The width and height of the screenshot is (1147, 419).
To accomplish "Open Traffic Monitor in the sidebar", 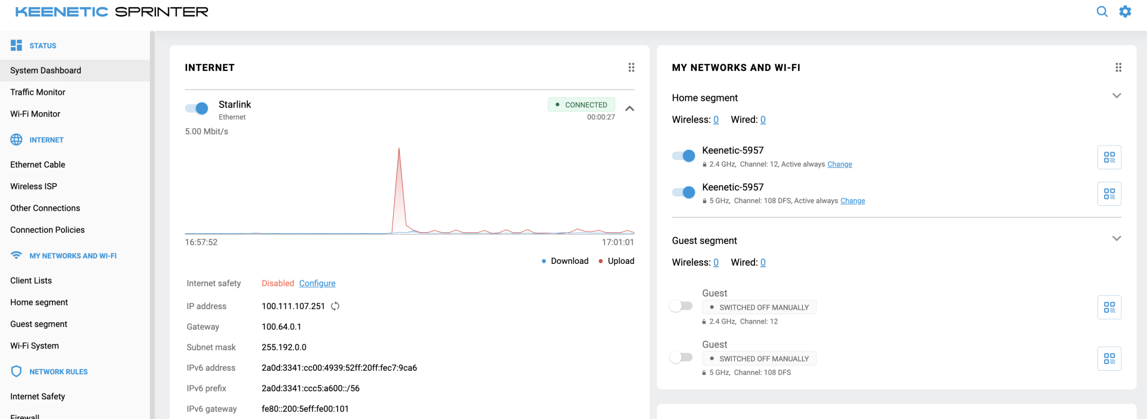I will pyautogui.click(x=38, y=92).
